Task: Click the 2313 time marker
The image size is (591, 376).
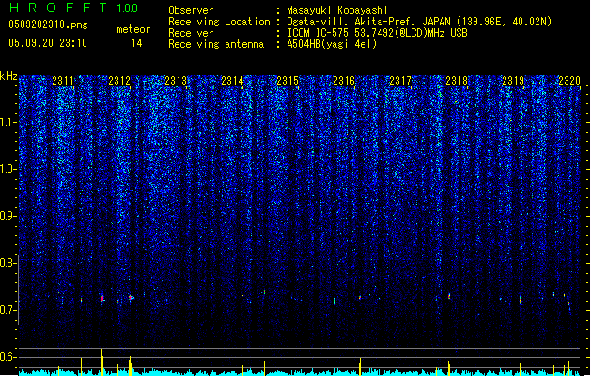Action: [176, 81]
